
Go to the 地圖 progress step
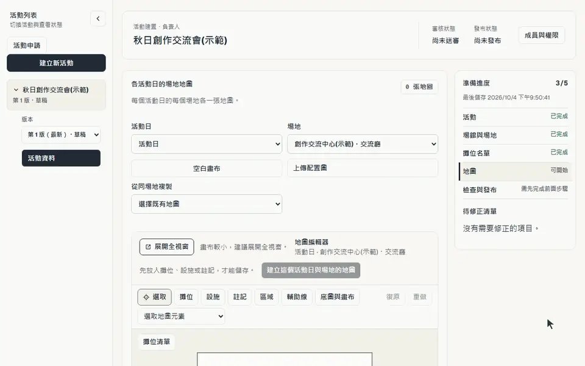pyautogui.click(x=515, y=171)
